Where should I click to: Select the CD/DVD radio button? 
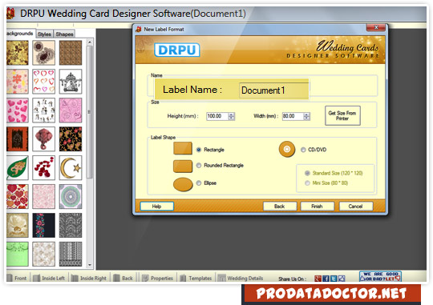coord(303,150)
